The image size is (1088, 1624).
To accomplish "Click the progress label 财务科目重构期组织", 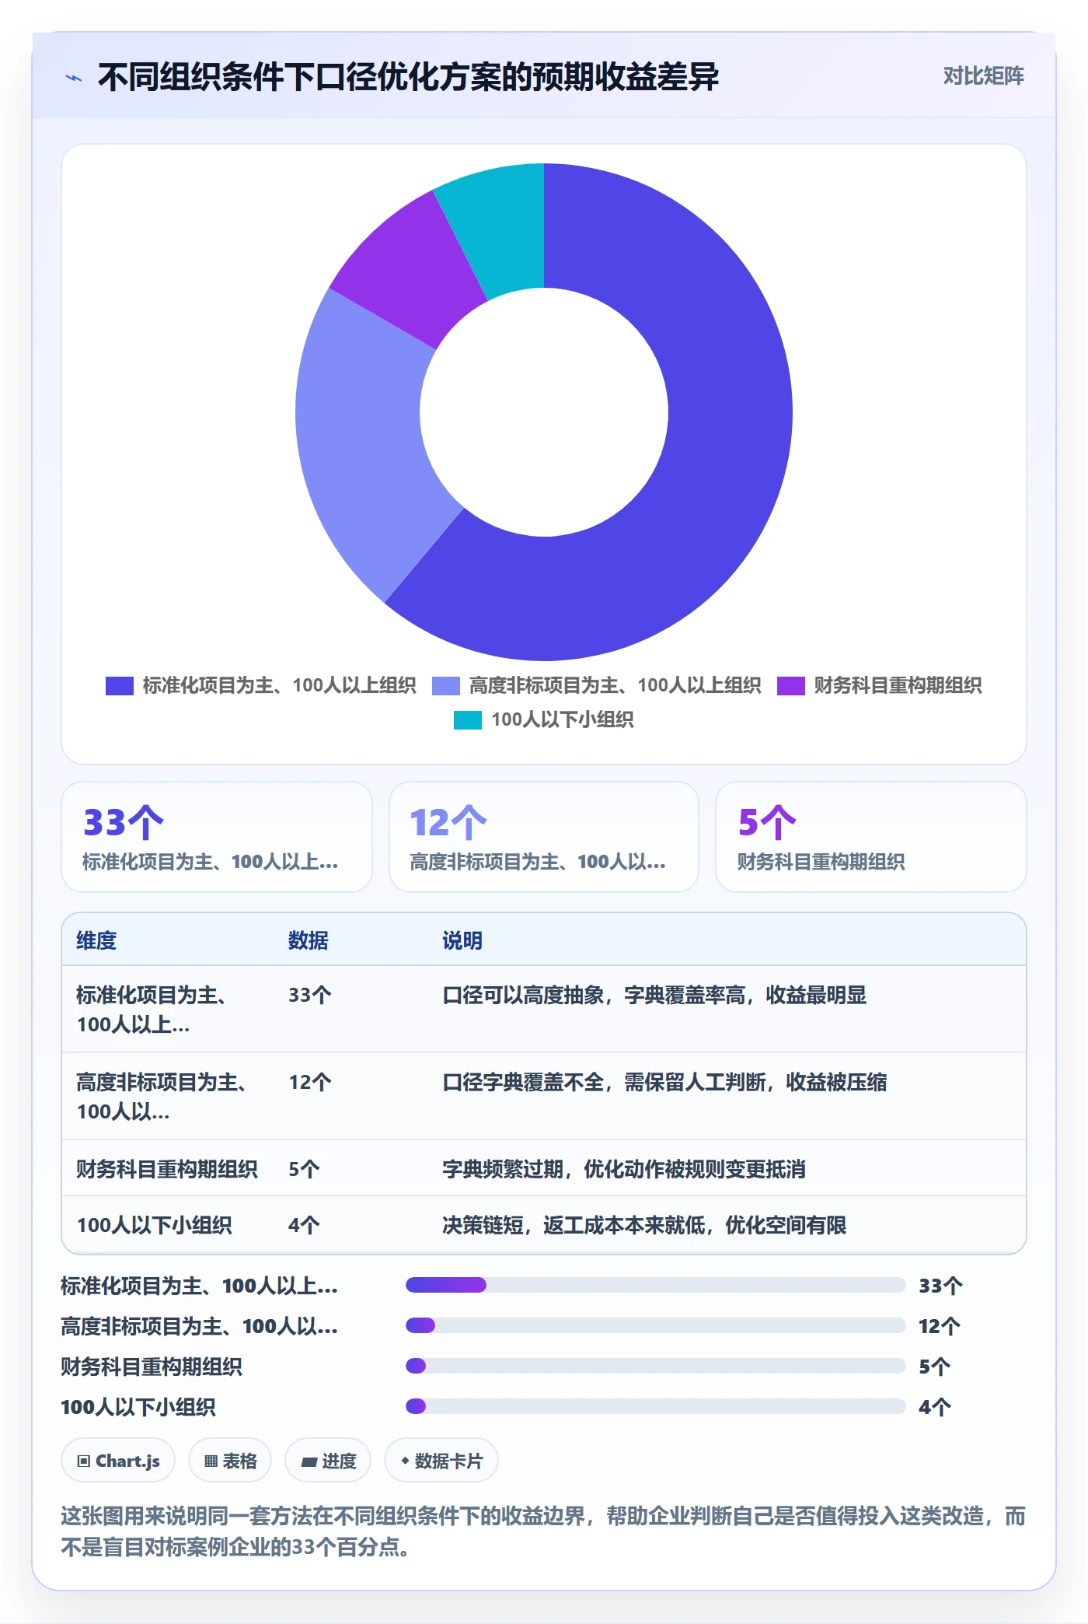I will tap(152, 1367).
